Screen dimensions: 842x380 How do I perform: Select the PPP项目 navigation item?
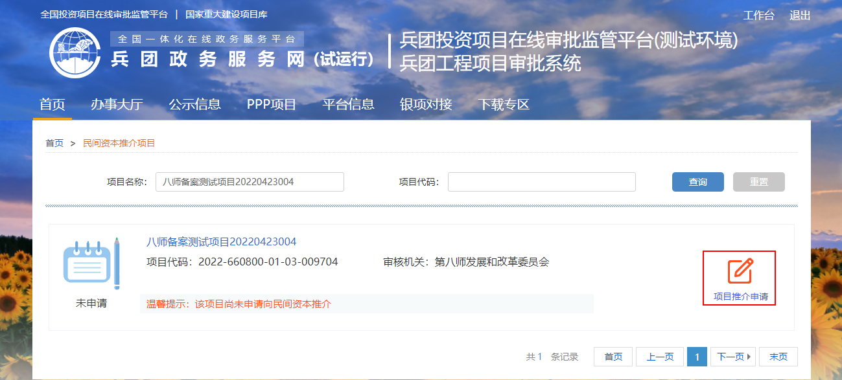pyautogui.click(x=271, y=104)
